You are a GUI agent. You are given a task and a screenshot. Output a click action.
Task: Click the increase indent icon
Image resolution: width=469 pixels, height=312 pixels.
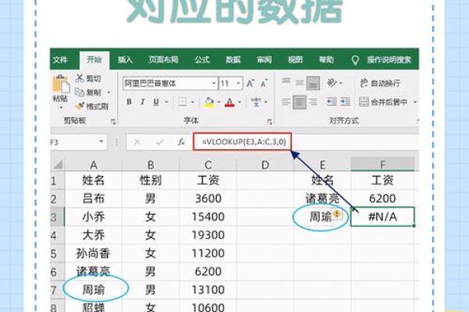(x=345, y=102)
